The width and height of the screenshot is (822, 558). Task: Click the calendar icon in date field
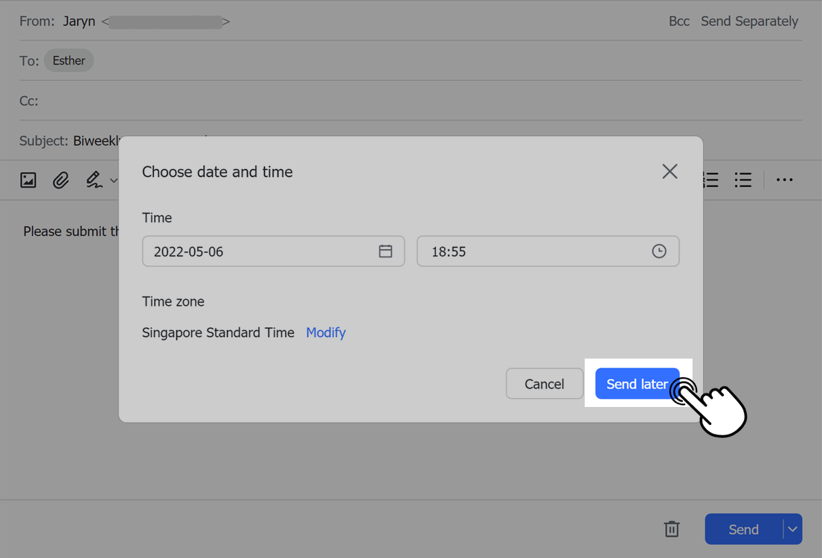(x=385, y=251)
